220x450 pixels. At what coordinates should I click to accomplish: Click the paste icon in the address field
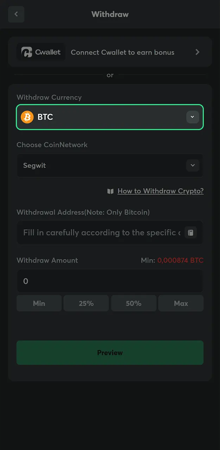click(190, 232)
